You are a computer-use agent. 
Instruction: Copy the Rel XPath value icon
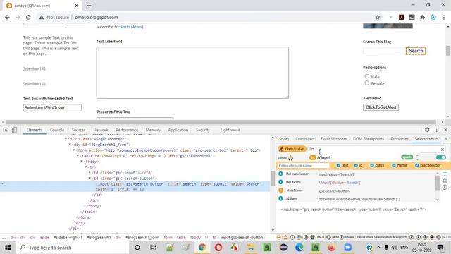(x=280, y=182)
